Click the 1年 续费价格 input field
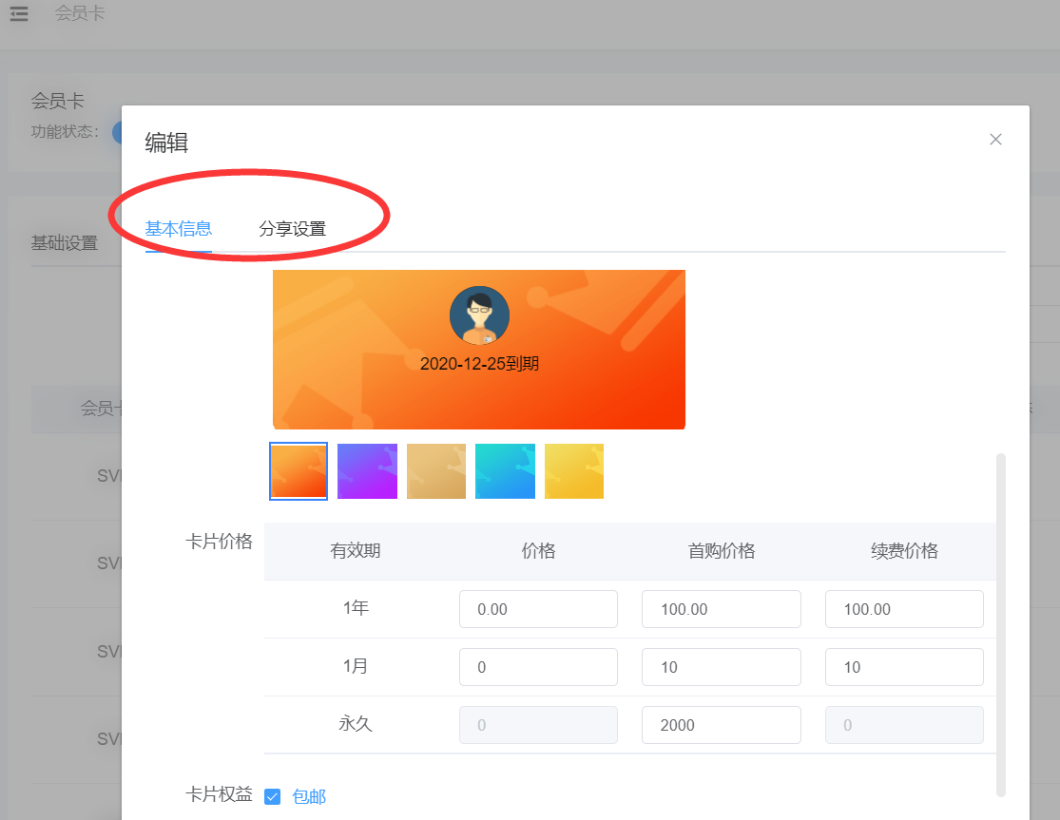Image resolution: width=1060 pixels, height=820 pixels. 904,609
